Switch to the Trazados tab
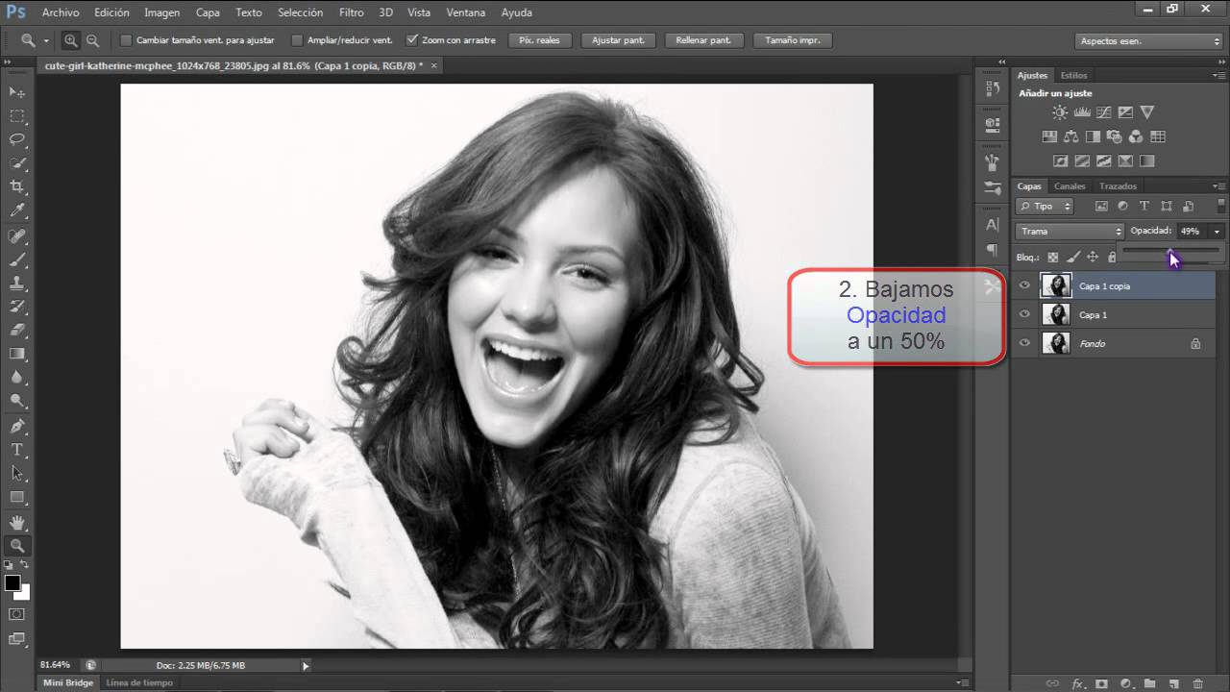This screenshot has width=1230, height=692. tap(1118, 186)
